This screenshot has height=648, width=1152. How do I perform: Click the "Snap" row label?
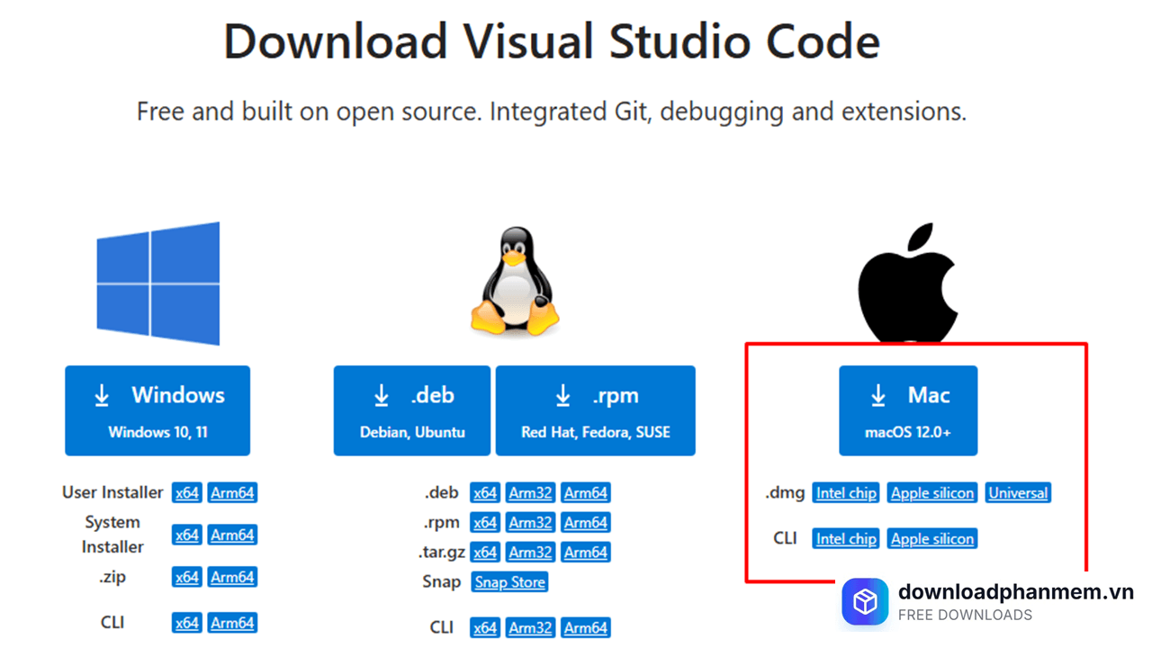[442, 582]
